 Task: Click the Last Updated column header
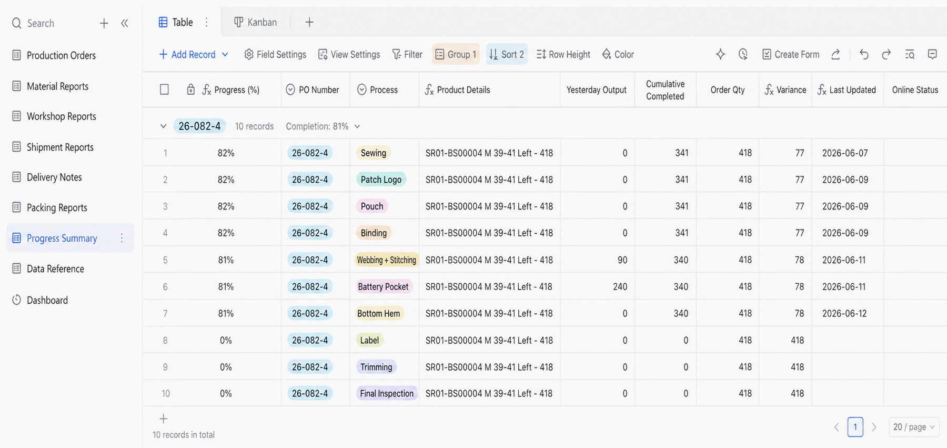point(848,89)
